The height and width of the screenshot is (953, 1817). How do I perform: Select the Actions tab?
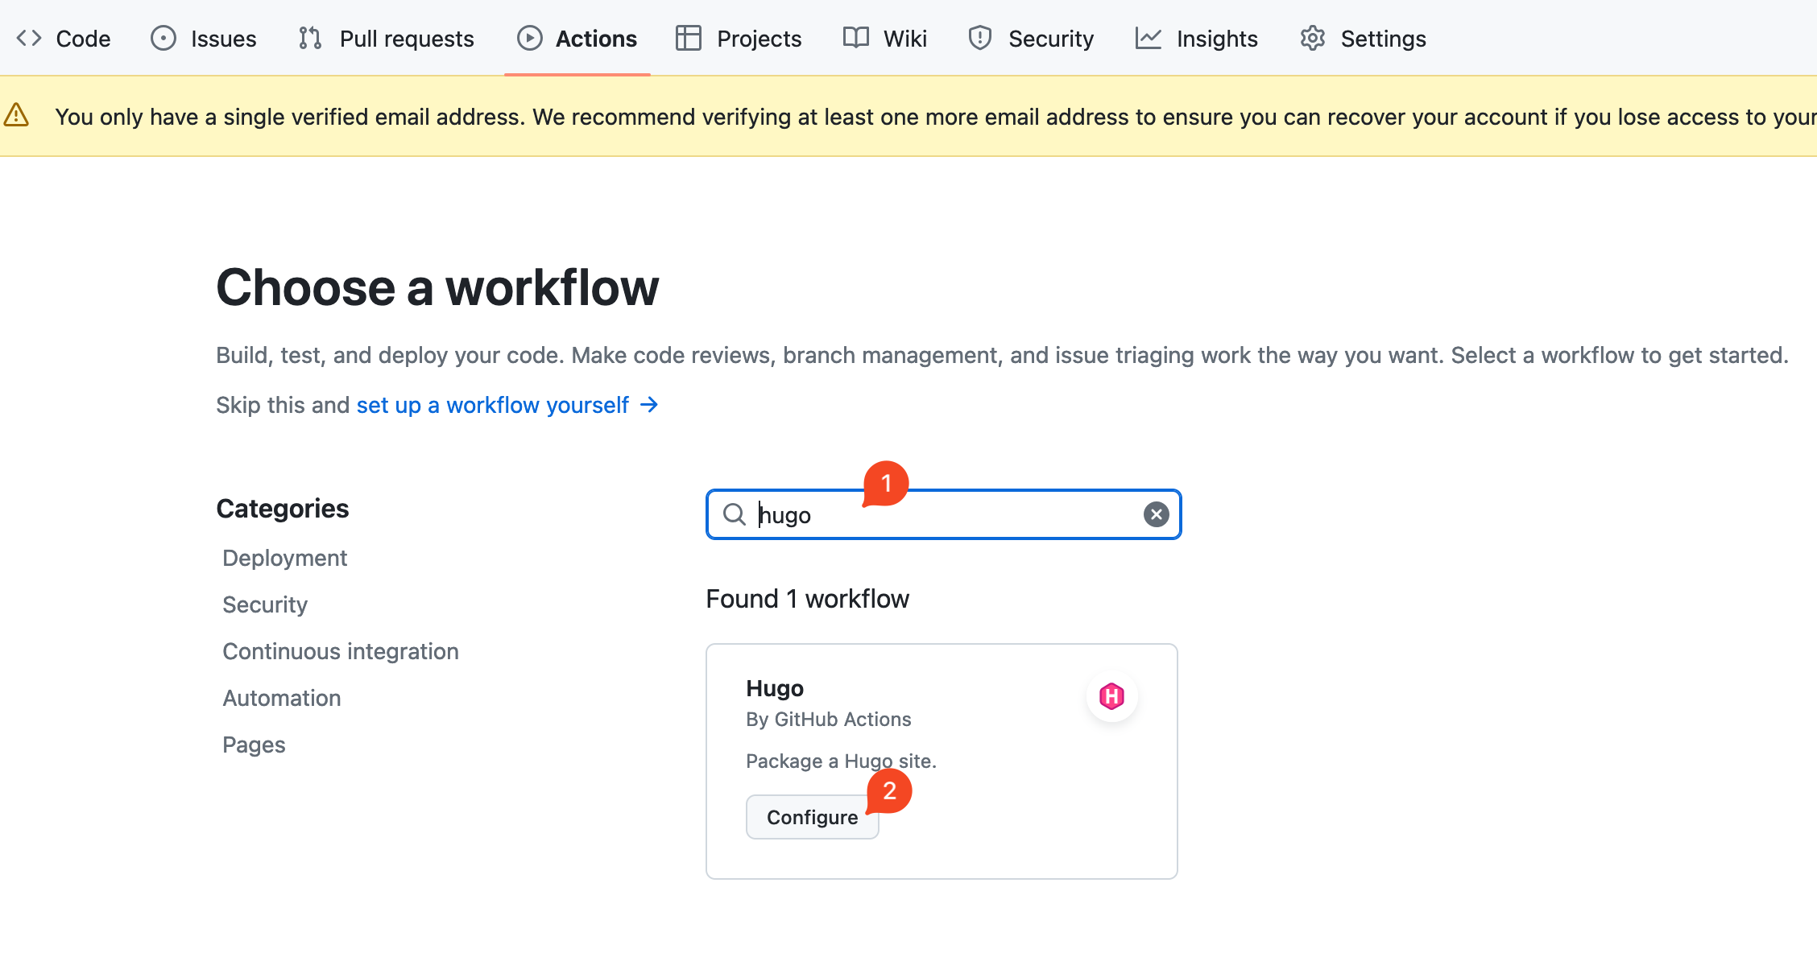[577, 39]
